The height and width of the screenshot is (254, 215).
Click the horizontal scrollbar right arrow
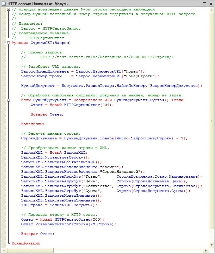[x=206, y=250]
